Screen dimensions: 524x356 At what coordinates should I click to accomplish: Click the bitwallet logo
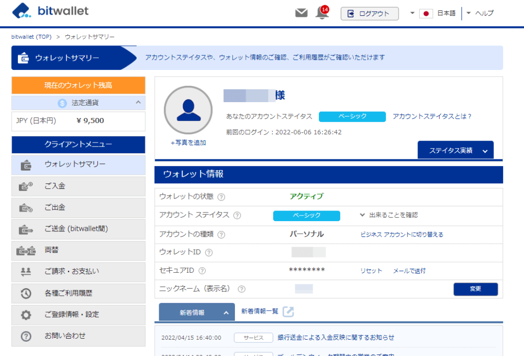(x=51, y=11)
